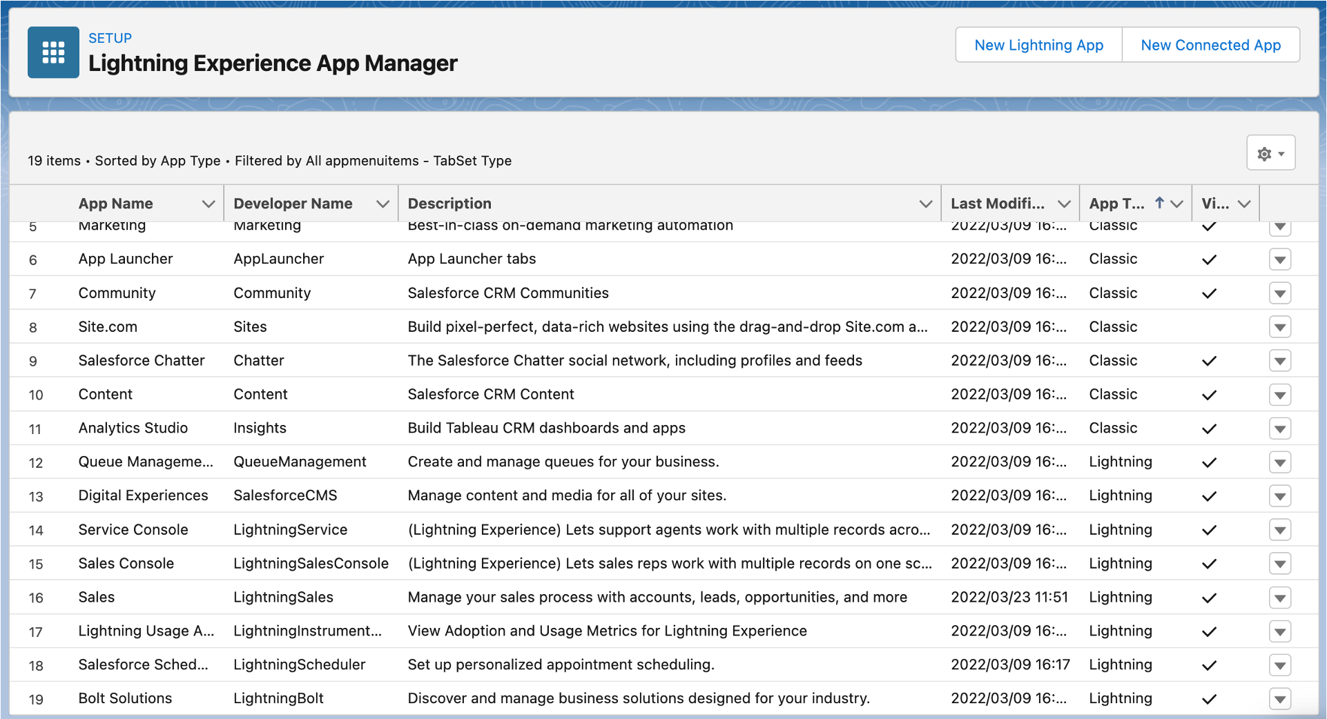The image size is (1327, 719).
Task: Open Description column dropdown chevron
Action: pyautogui.click(x=926, y=204)
